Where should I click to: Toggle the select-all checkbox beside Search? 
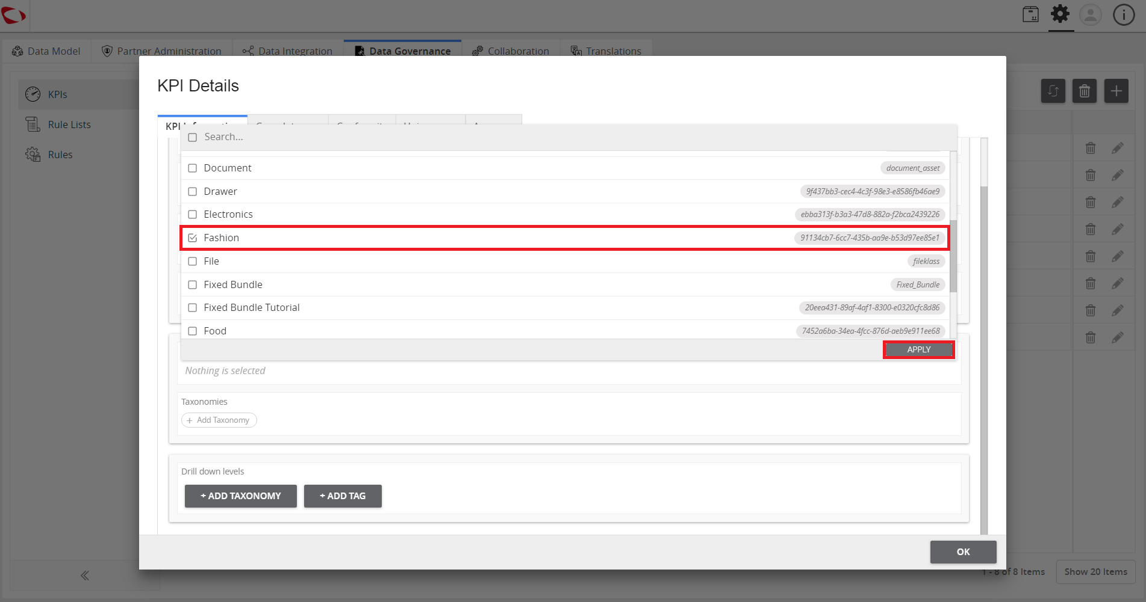193,137
